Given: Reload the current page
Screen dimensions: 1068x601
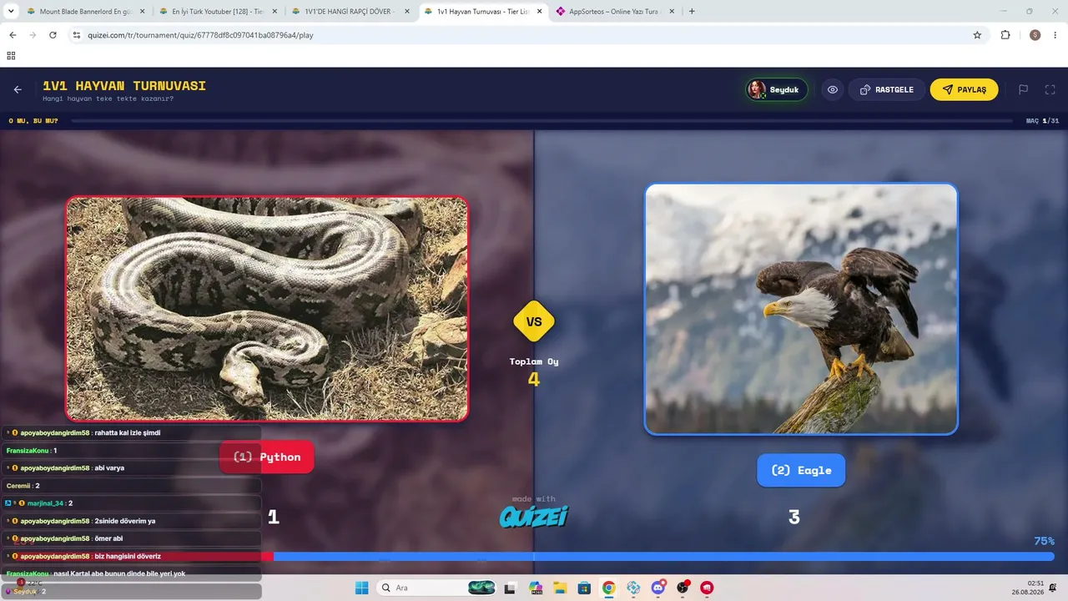Looking at the screenshot, I should pos(53,35).
